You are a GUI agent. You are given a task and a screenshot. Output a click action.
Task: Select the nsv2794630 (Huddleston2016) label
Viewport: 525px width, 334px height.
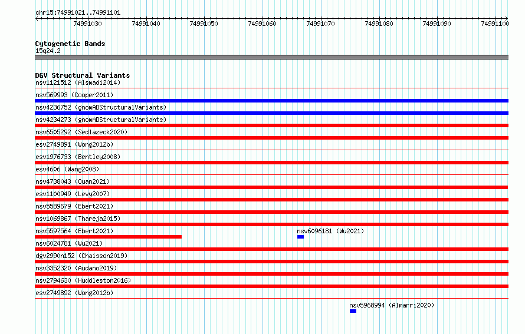(x=83, y=280)
